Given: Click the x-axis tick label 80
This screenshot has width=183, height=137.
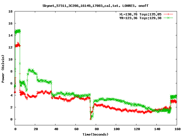Looking at the screenshot, I should point(97,129).
